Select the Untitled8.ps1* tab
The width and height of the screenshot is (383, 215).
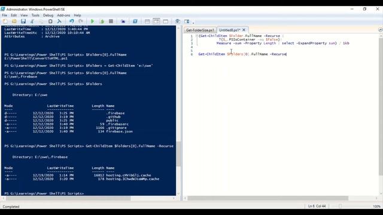229,30
